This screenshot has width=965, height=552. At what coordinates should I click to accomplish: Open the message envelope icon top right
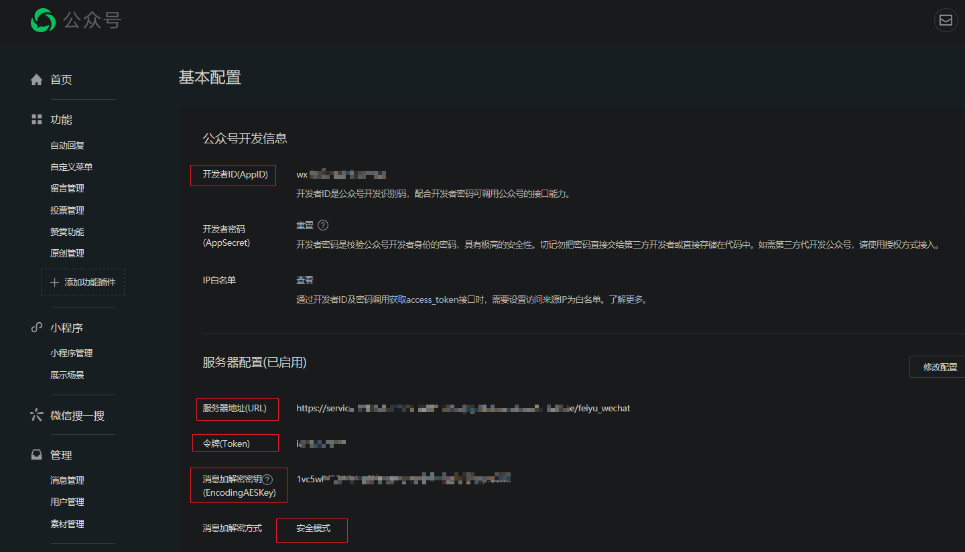[x=946, y=20]
